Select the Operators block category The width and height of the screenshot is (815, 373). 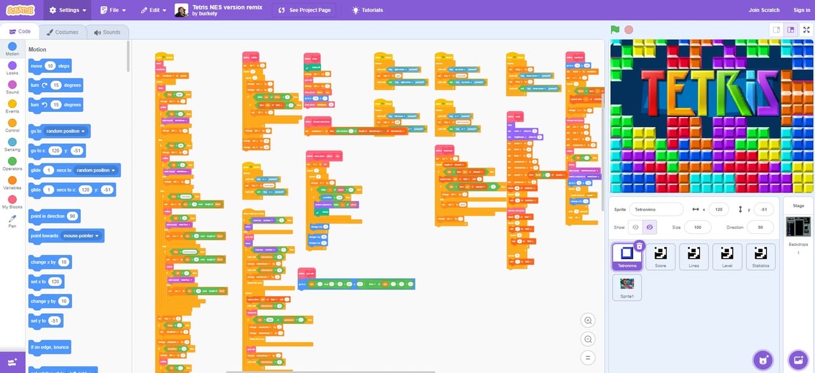[x=12, y=163]
